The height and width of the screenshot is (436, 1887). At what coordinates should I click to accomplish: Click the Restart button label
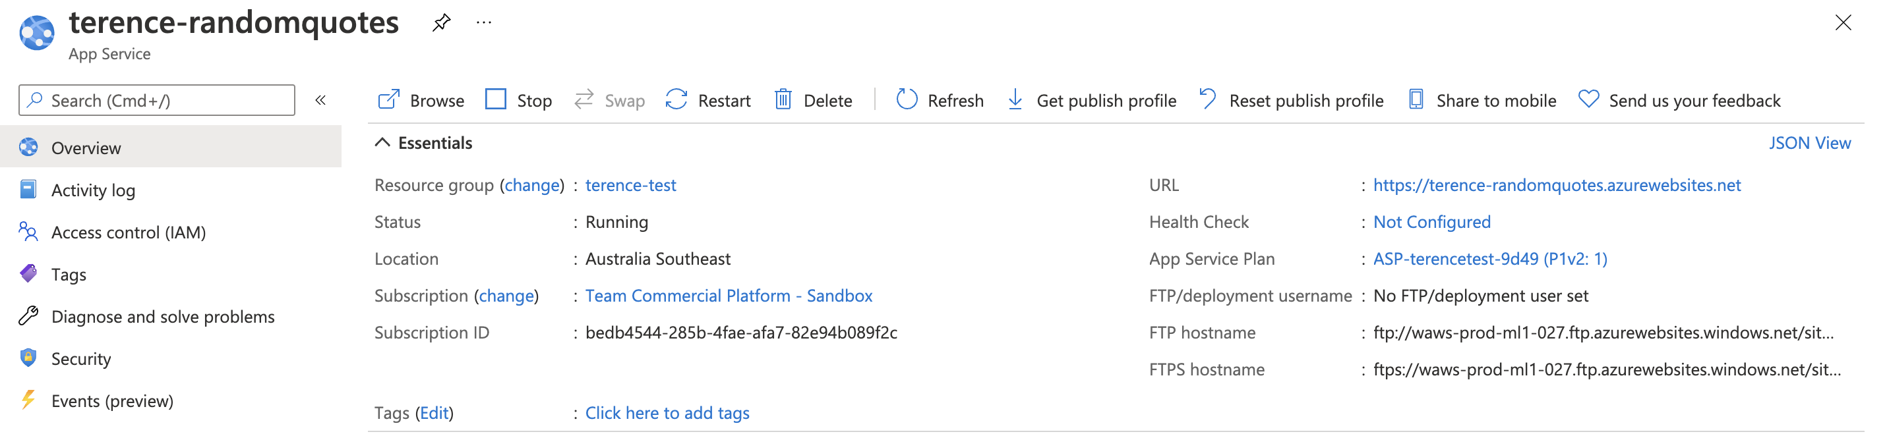725,101
